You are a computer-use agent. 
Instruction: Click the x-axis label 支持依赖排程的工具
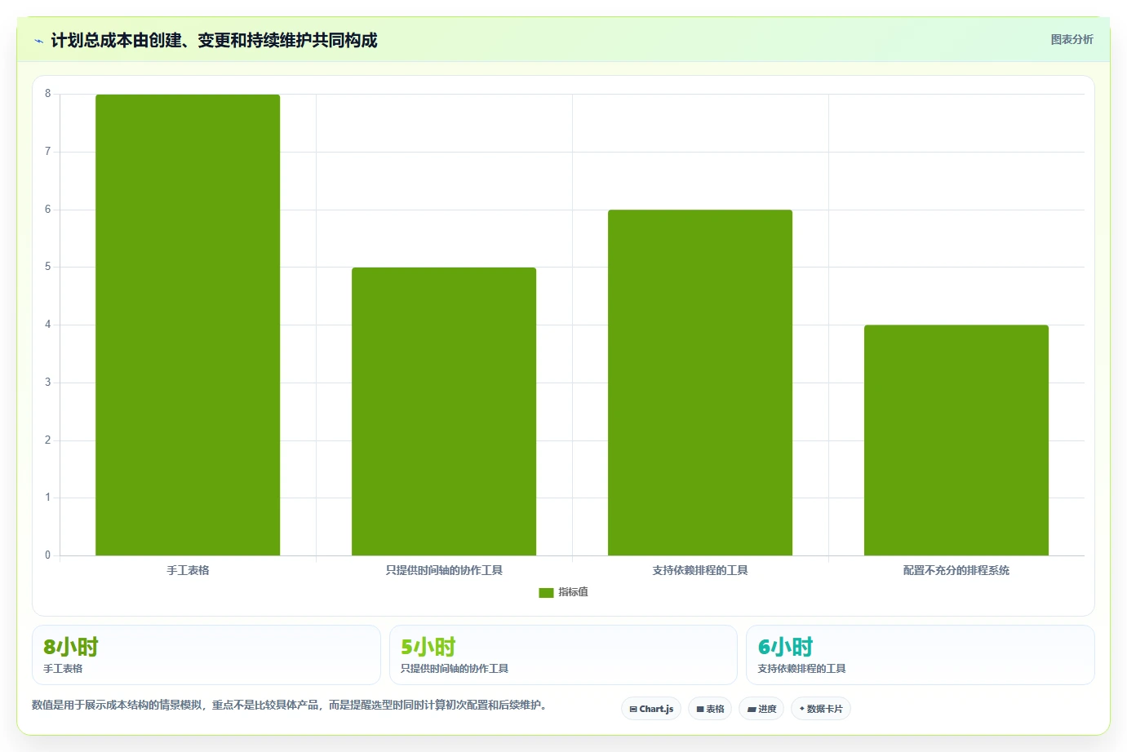pos(700,570)
